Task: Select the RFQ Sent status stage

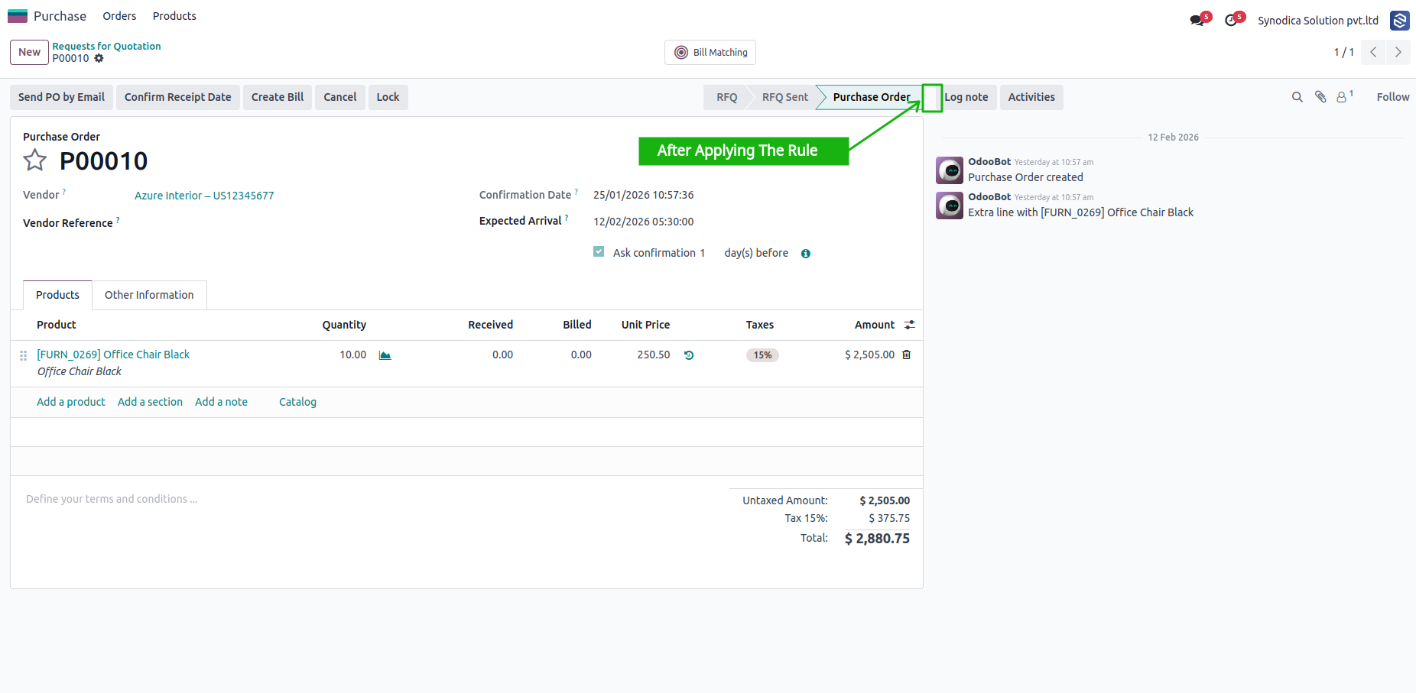Action: 784,97
